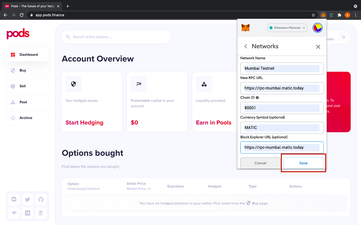Open the Archive sidebar item
This screenshot has width=361, height=225.
point(27,118)
